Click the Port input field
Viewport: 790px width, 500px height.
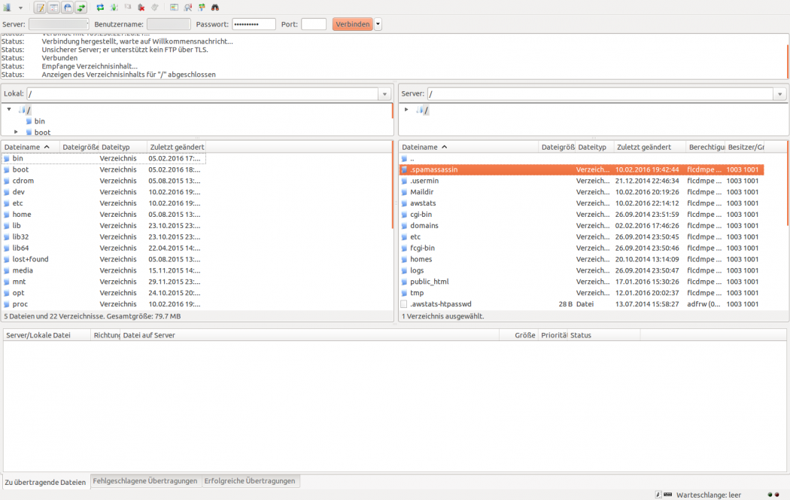[x=313, y=24]
